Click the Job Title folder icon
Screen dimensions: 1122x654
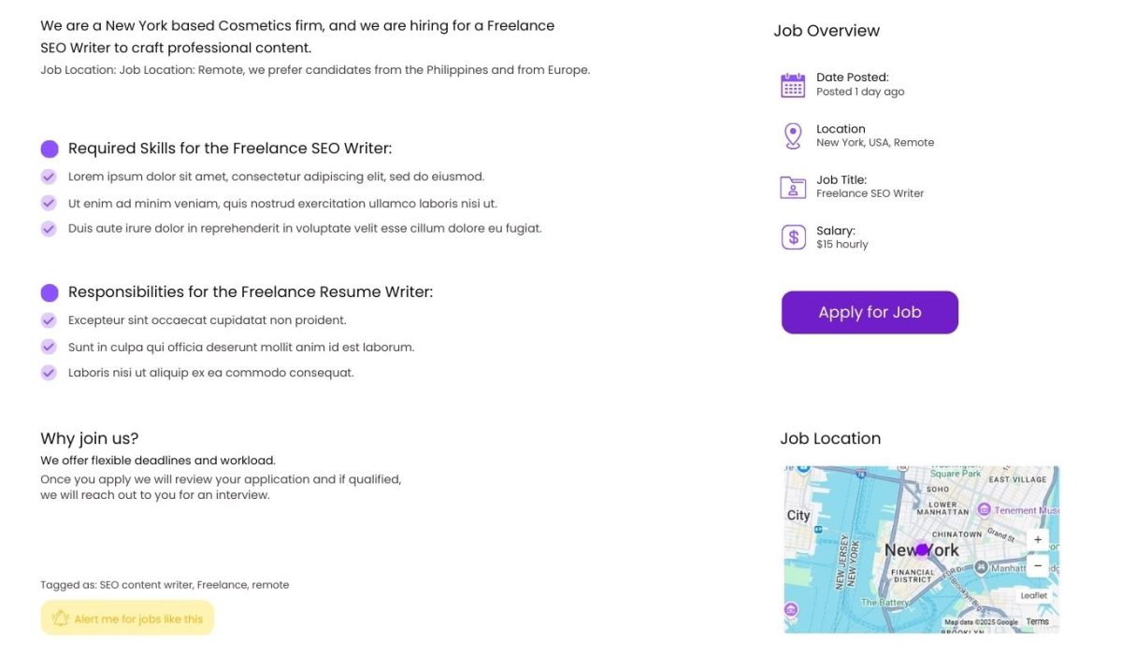click(x=793, y=187)
